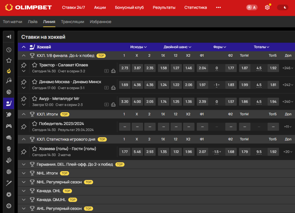Select football icon in sidebar
The image size is (295, 213).
point(9,194)
